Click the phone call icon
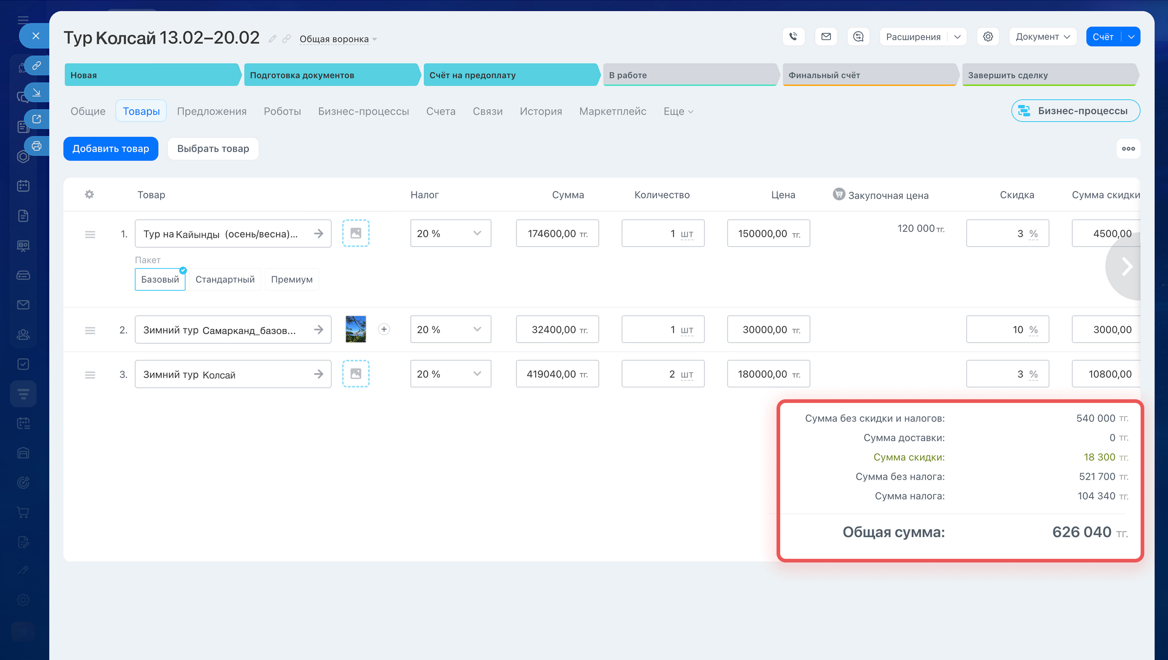Image resolution: width=1168 pixels, height=660 pixels. pos(793,37)
